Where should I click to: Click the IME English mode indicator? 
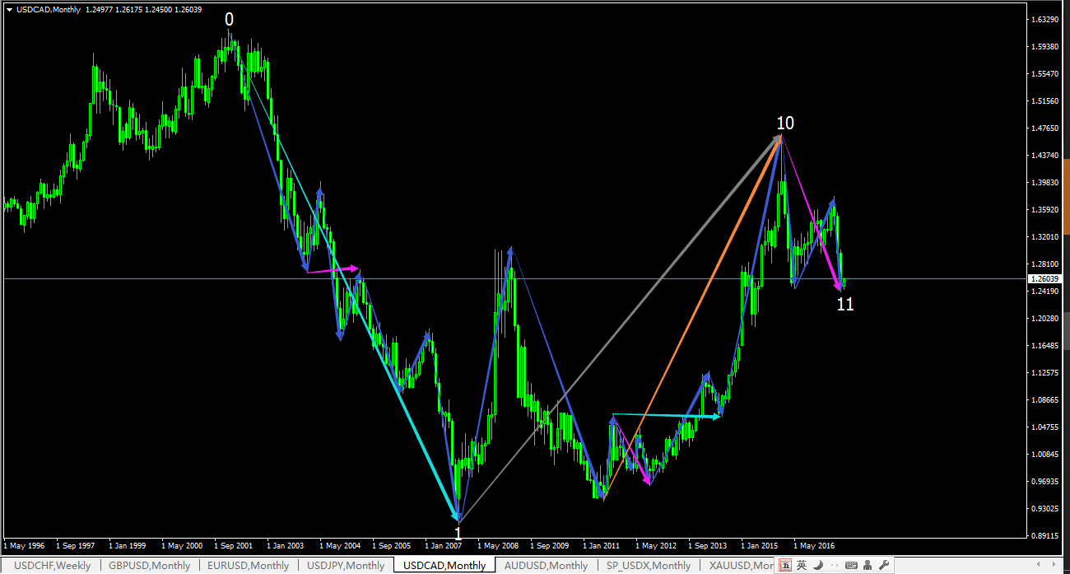click(x=801, y=565)
